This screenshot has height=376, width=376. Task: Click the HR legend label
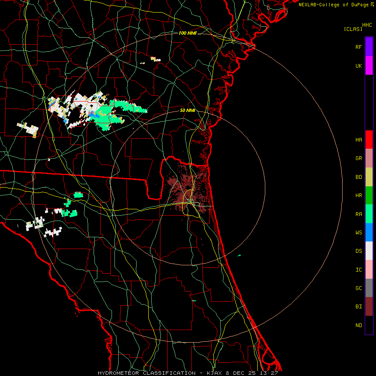pyautogui.click(x=358, y=196)
